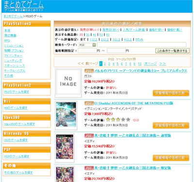Click まとめてゲーム in the breadcrumb
Image resolution: width=194 pixels, height=182 pixels.
click(13, 16)
